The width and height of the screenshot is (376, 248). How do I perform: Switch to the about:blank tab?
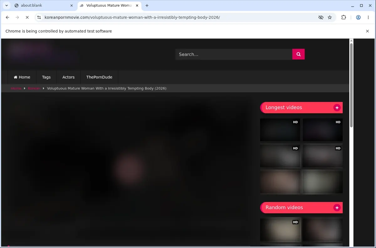coord(43,5)
